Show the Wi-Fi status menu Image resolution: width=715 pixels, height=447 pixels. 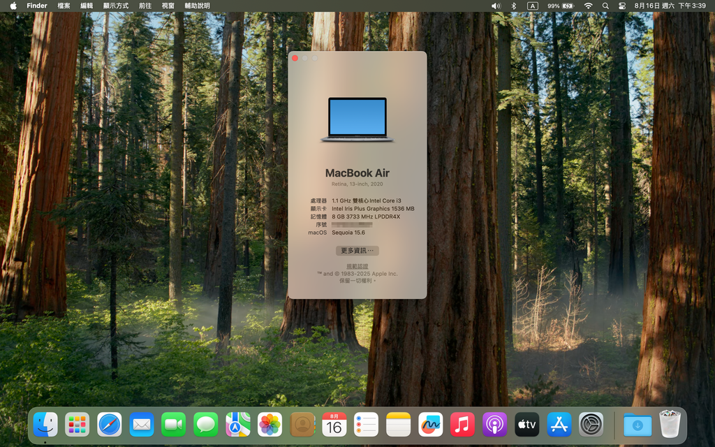pos(588,6)
